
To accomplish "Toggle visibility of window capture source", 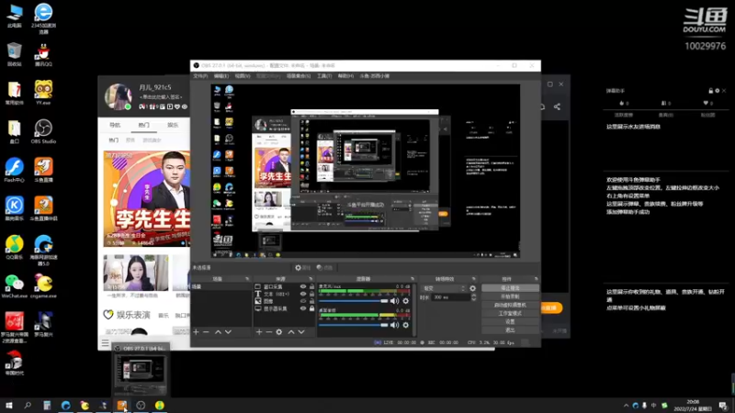I will point(303,286).
